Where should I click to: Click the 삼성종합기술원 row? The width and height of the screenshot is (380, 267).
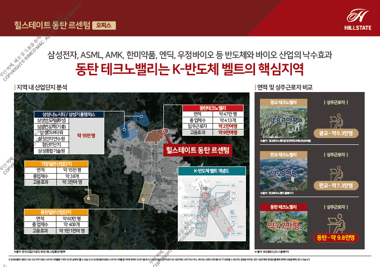coord(51,151)
